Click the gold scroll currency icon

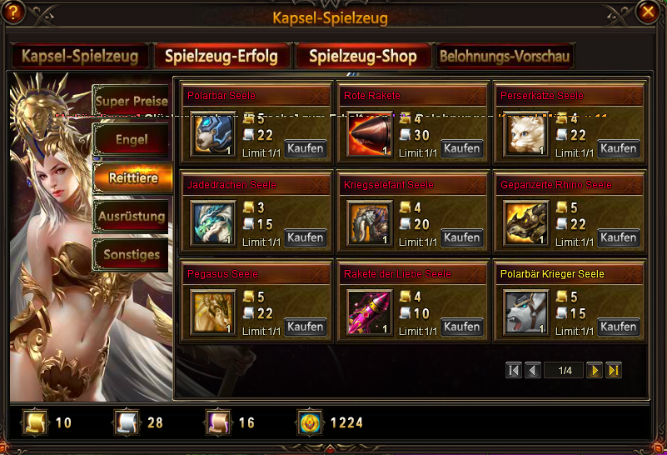[35, 422]
